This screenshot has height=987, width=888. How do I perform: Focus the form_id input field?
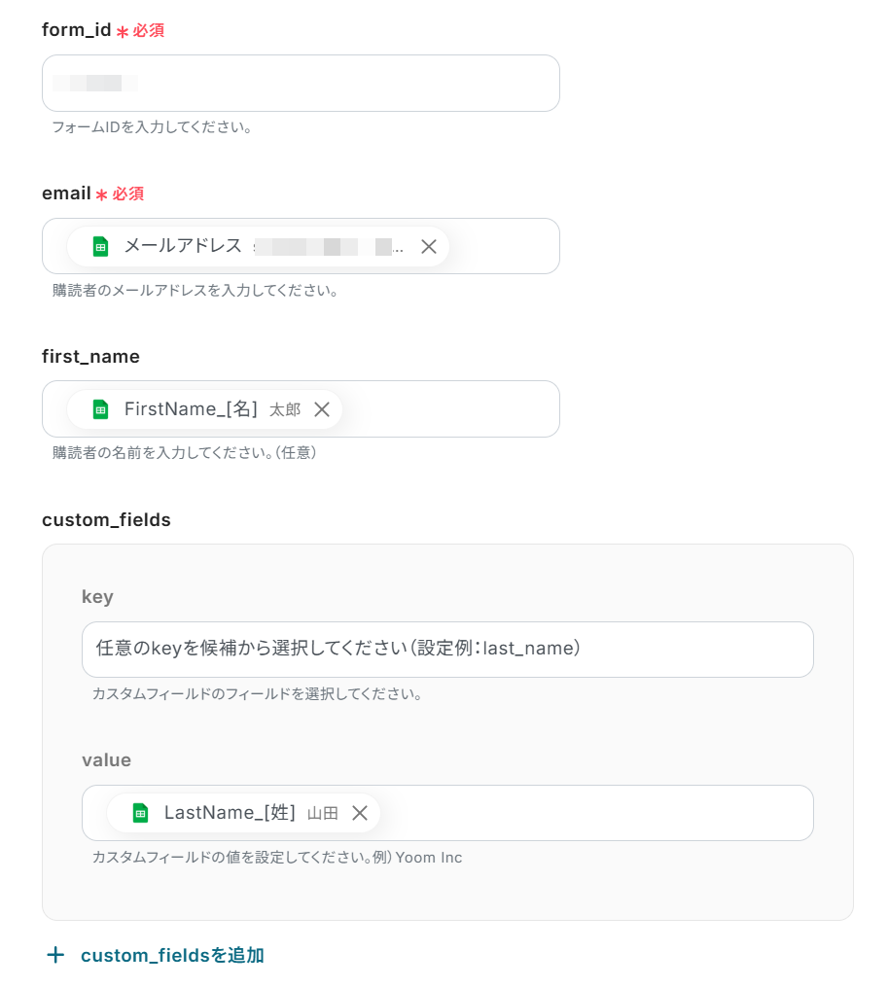[301, 83]
